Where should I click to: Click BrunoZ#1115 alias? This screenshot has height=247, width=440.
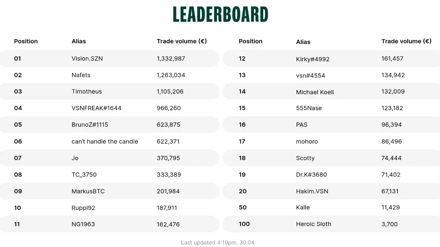(90, 125)
